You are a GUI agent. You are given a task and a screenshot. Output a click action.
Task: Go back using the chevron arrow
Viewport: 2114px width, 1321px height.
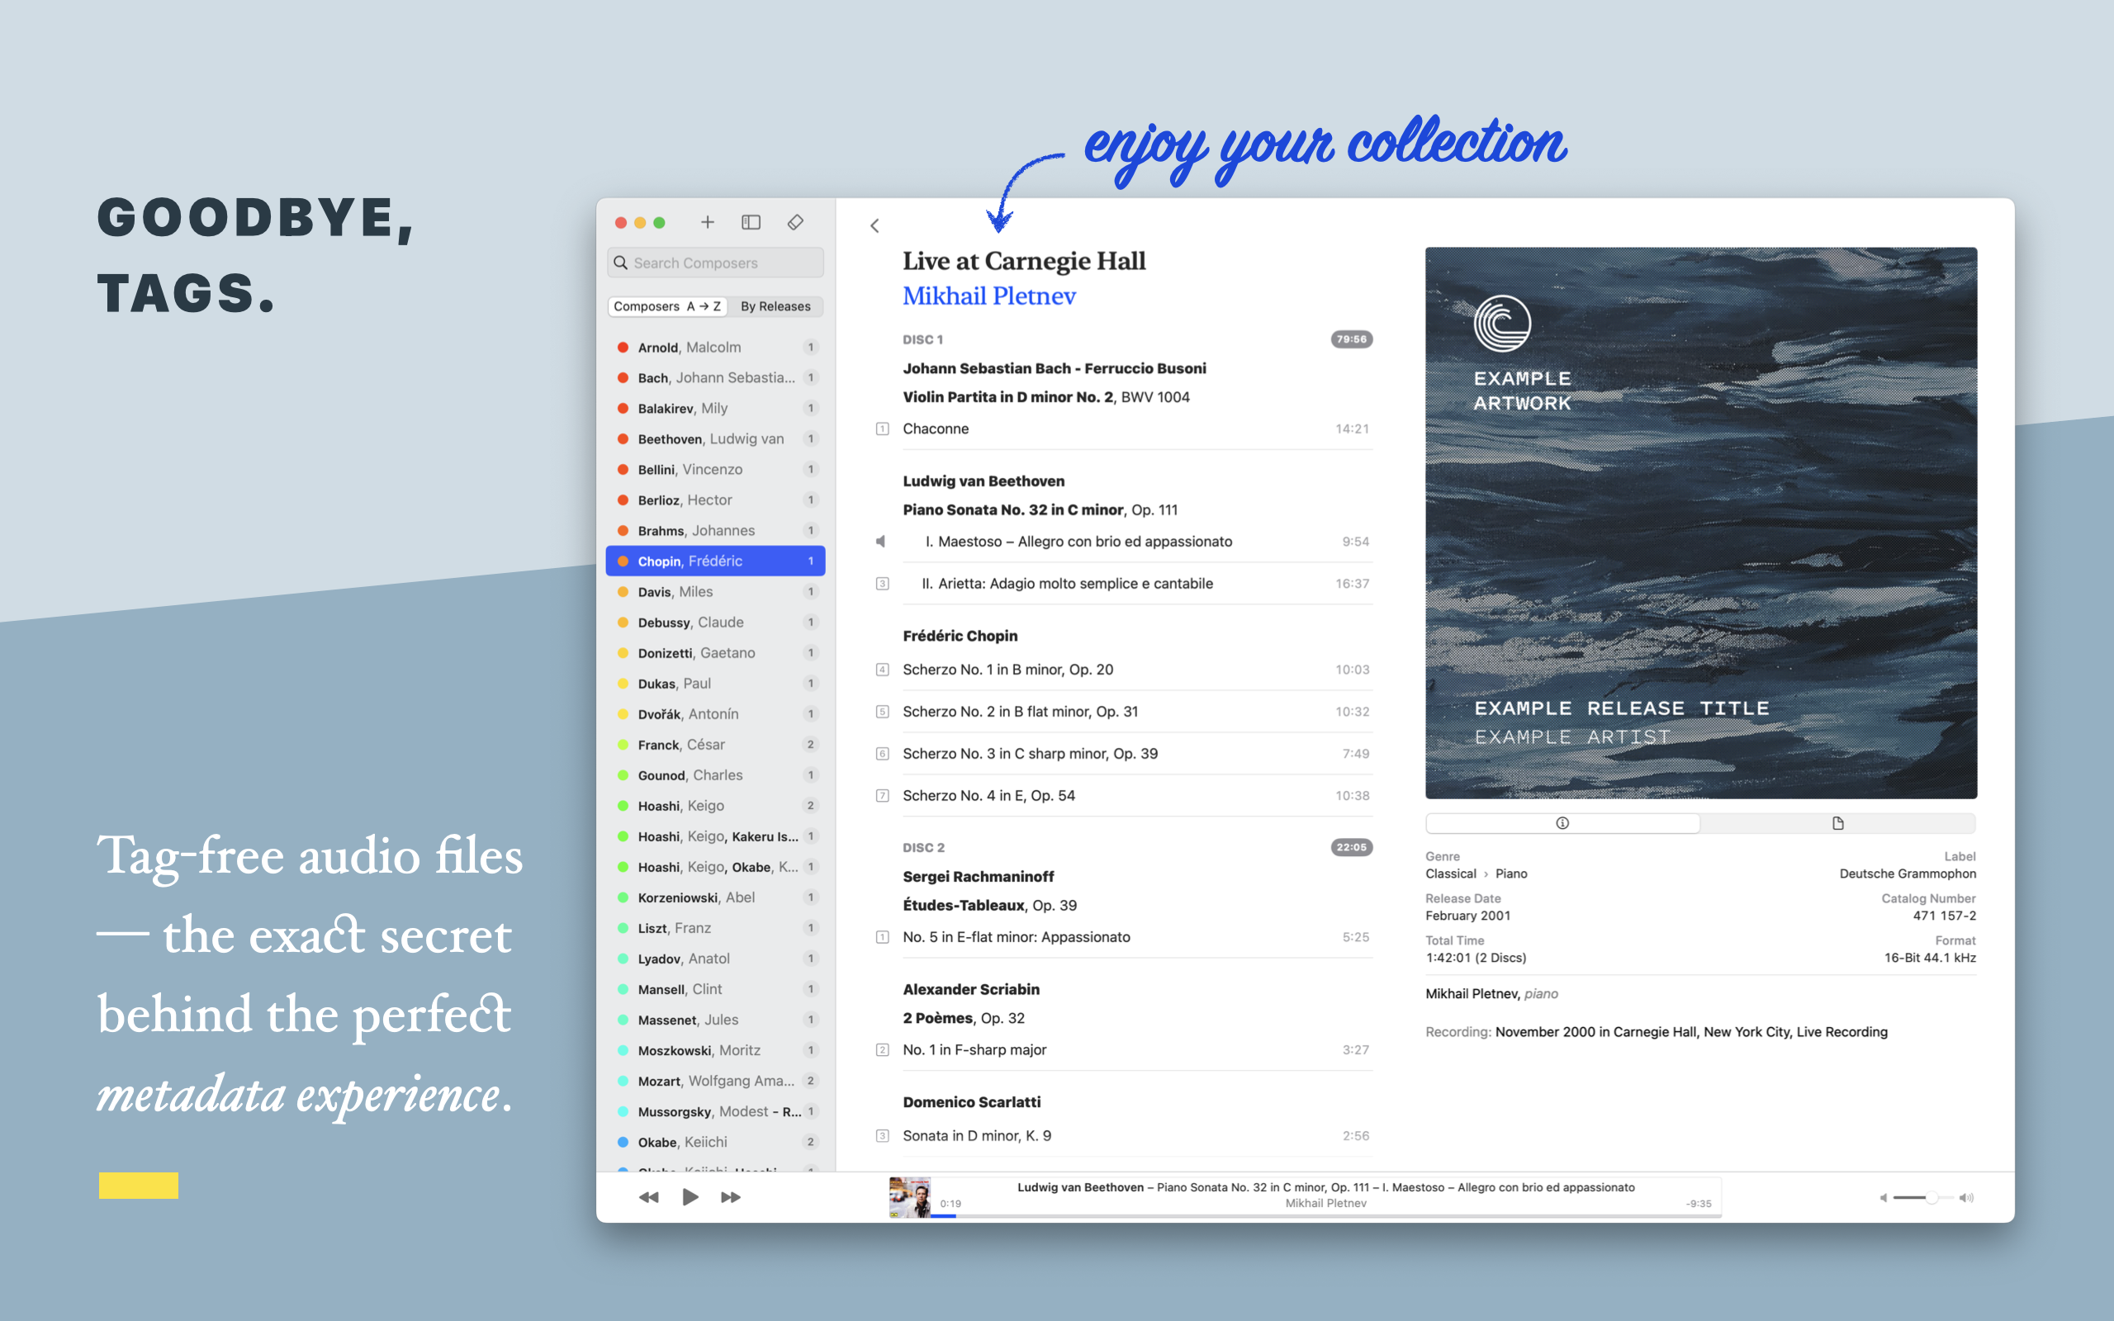(875, 226)
